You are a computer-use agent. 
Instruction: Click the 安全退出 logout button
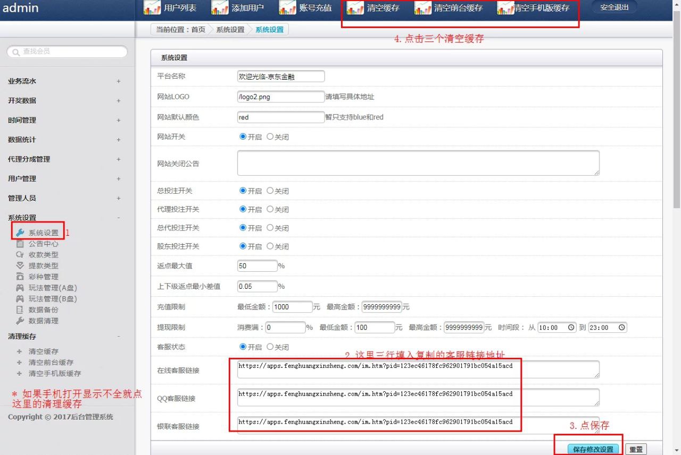coord(614,7)
